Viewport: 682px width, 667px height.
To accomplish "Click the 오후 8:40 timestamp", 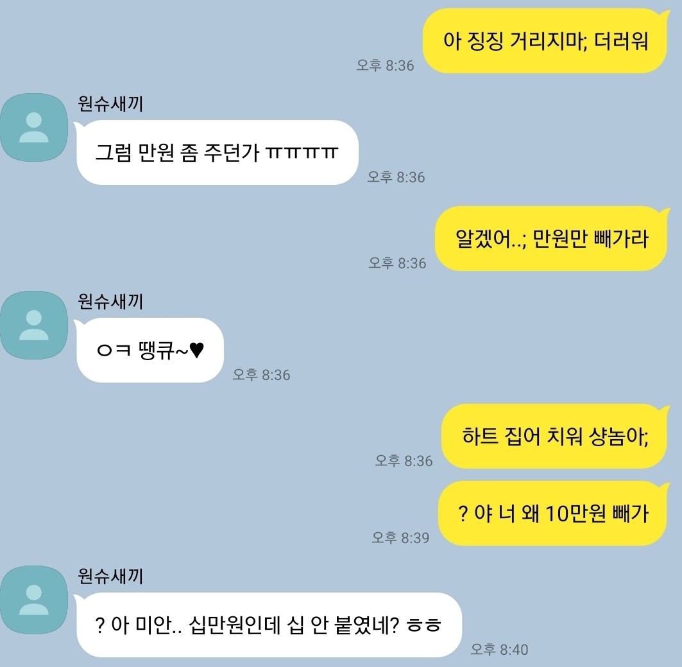I will coord(499,650).
